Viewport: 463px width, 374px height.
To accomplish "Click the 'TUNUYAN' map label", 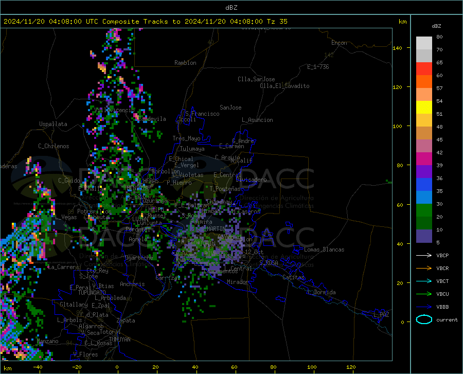I will coord(119,340).
